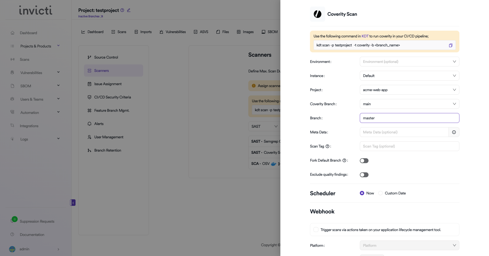Expand the Vulnerabilities sidebar chevron
Image resolution: width=489 pixels, height=256 pixels.
[x=58, y=72]
